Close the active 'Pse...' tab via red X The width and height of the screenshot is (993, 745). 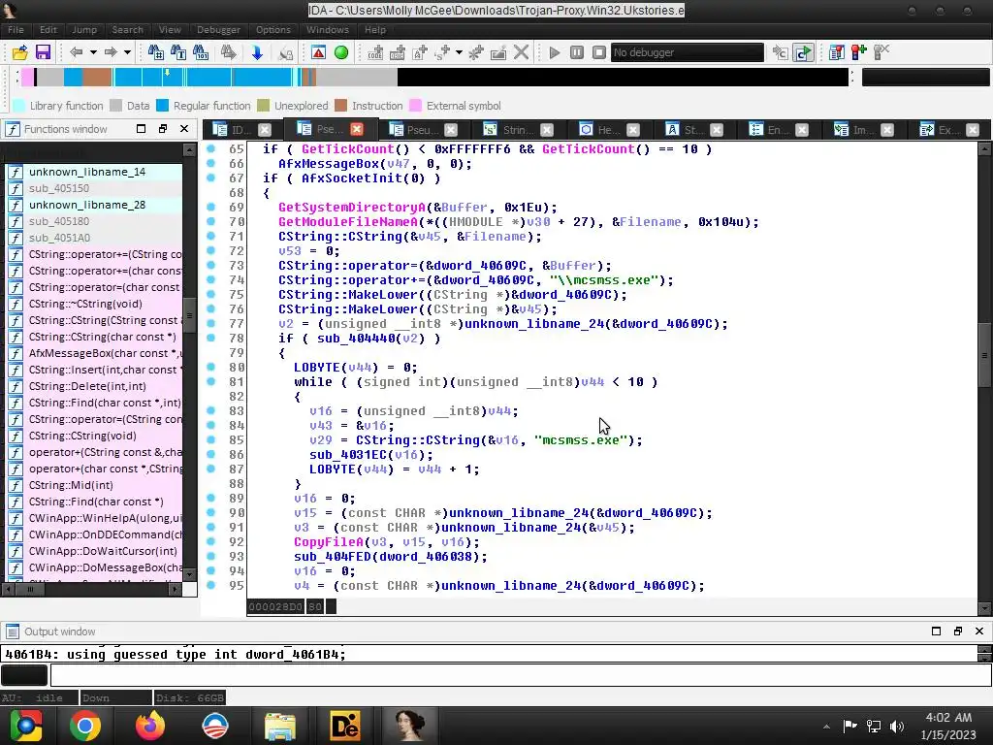point(357,129)
